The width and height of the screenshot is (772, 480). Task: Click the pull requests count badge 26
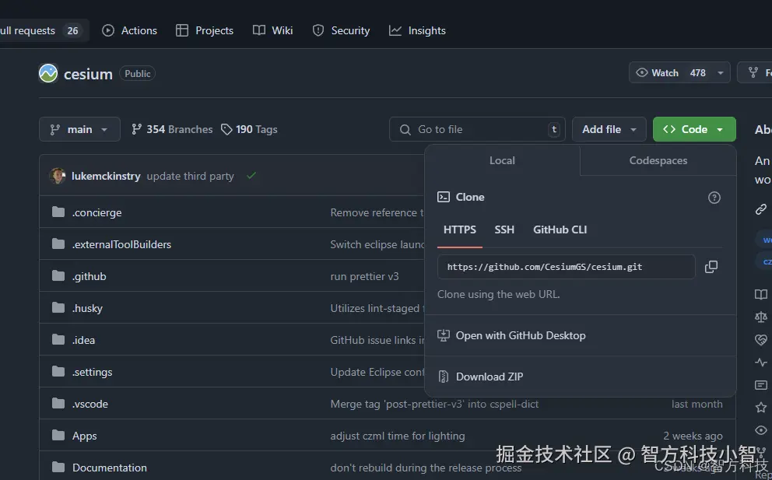[x=73, y=30]
